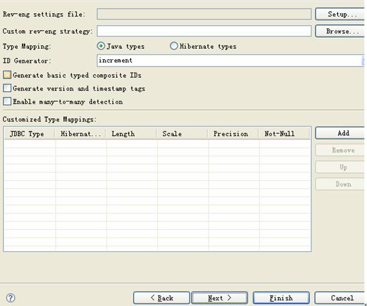
Task: Click Finish to complete the wizard
Action: (281, 298)
